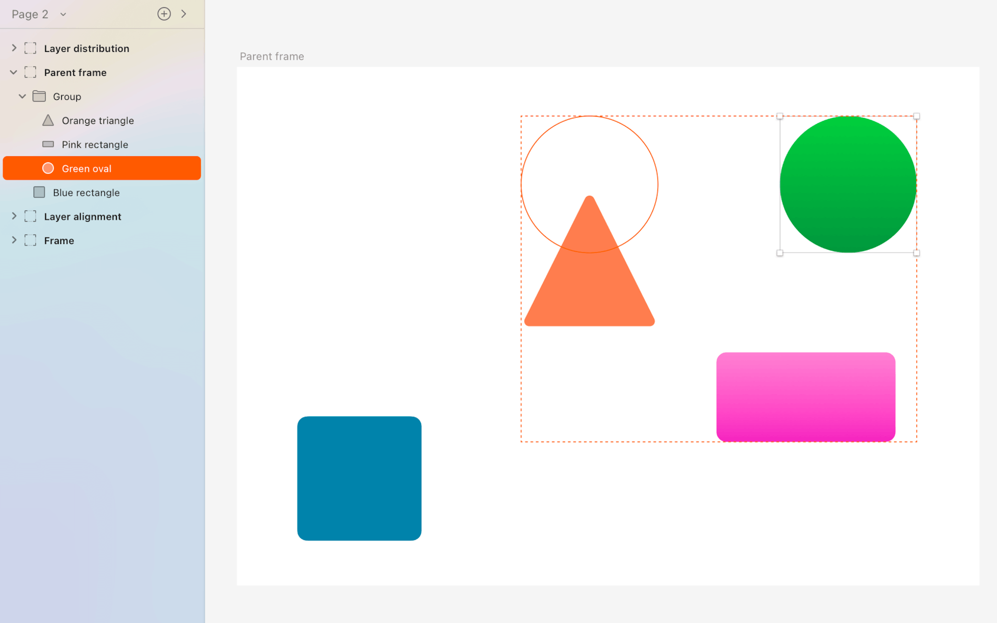
Task: Expand the bottom Frame item
Action: [14, 240]
